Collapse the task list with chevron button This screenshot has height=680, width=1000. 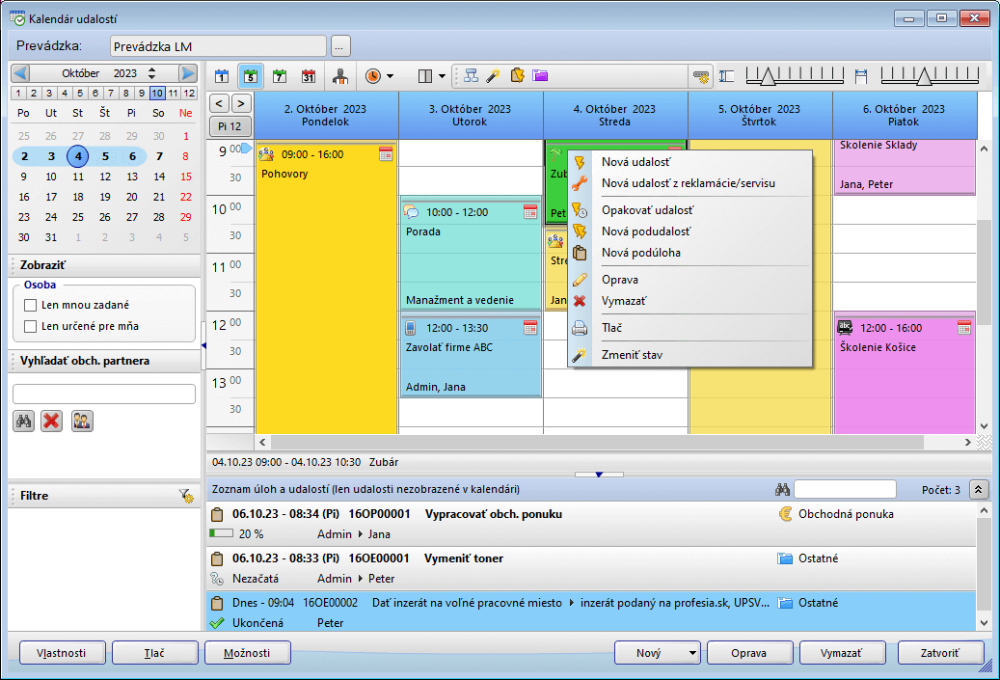[x=979, y=490]
